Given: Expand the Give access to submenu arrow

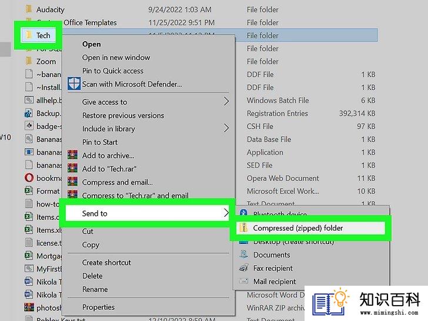Looking at the screenshot, I should 226,101.
